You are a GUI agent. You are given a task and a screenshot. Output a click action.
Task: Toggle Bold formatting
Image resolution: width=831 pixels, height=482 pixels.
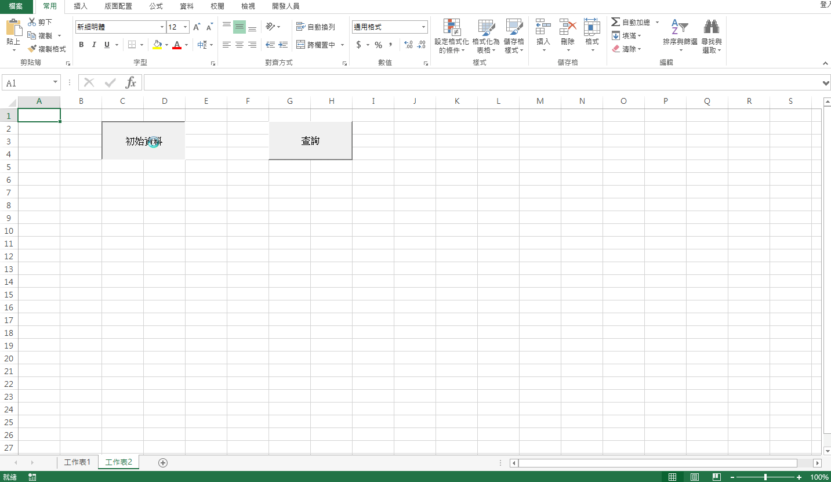(x=81, y=45)
